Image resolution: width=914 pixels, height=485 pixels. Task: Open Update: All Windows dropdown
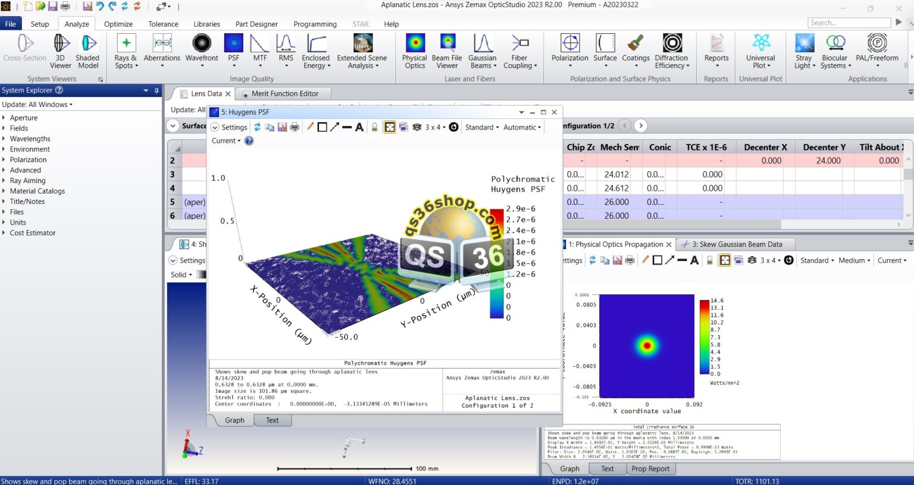pos(37,105)
